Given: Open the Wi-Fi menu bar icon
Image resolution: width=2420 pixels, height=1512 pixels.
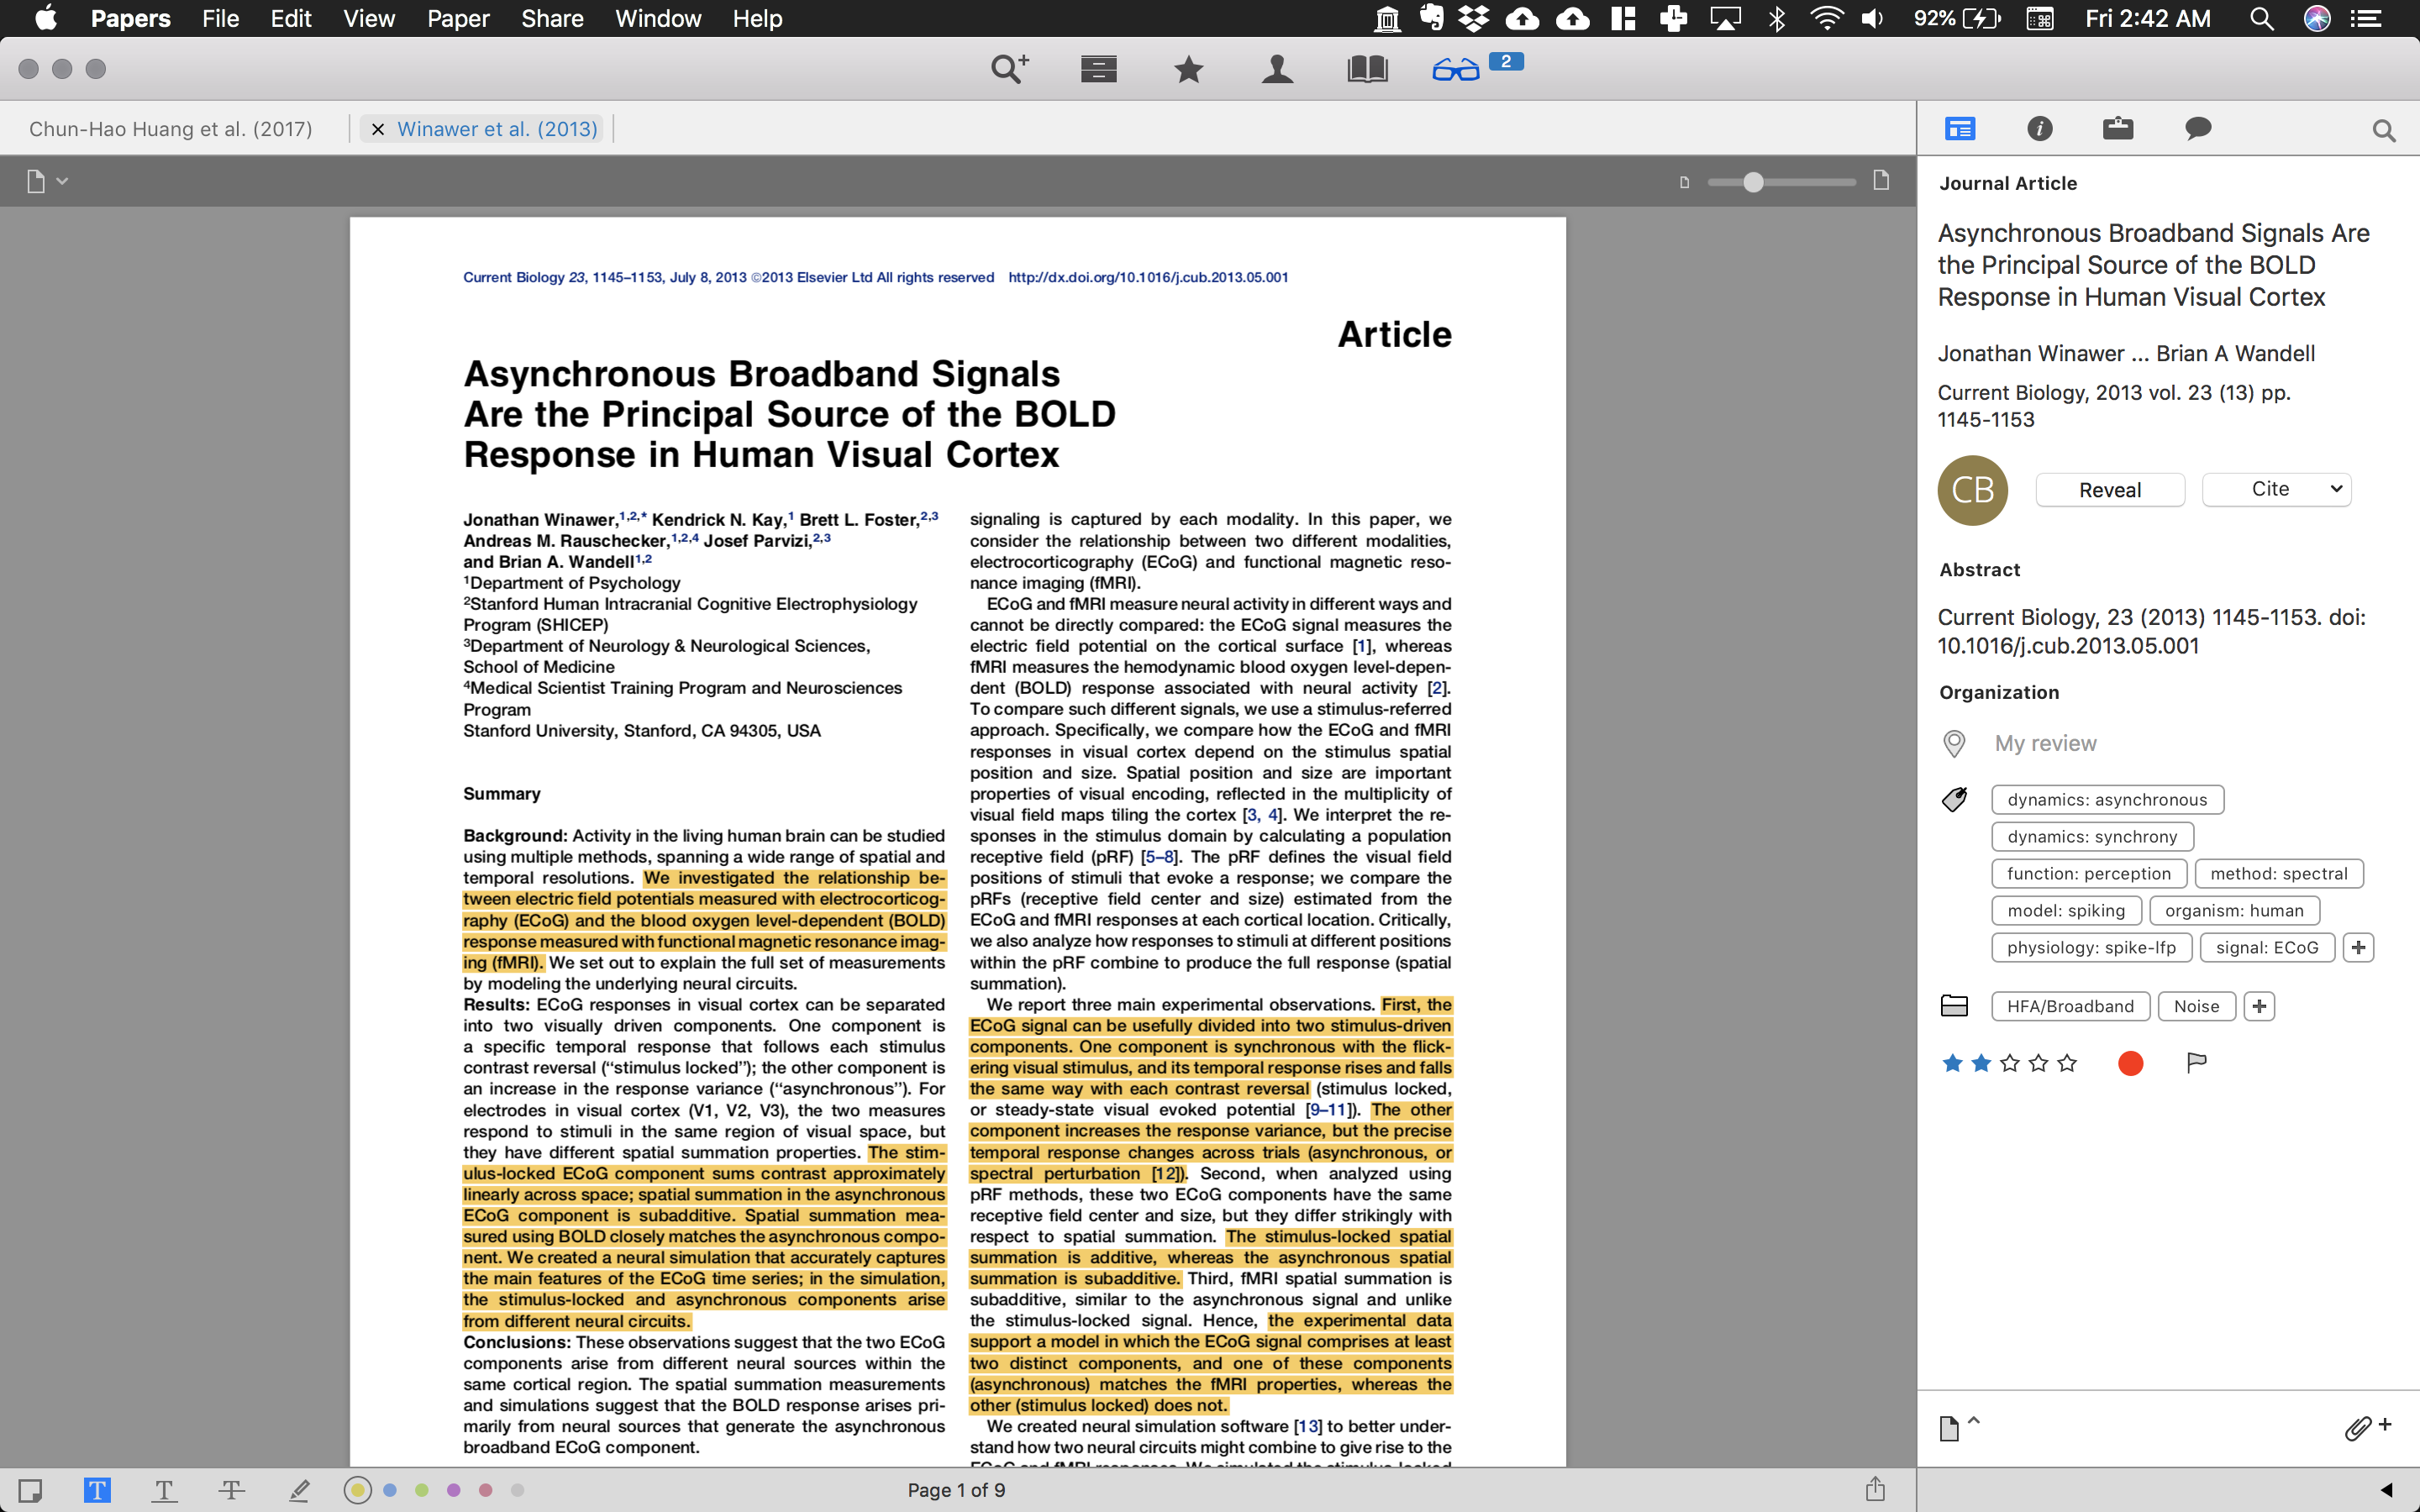Looking at the screenshot, I should click(1827, 18).
